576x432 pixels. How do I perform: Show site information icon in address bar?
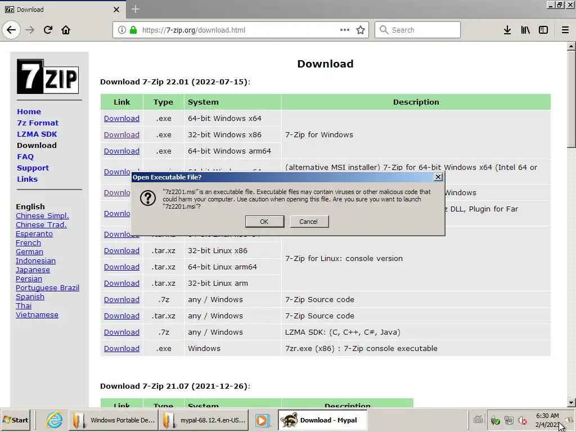click(121, 30)
